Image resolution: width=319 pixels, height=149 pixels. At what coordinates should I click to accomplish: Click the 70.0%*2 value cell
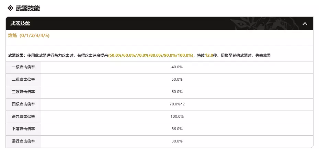(177, 104)
